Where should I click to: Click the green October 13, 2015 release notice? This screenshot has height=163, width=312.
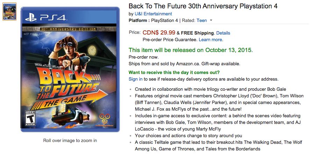coord(191,50)
